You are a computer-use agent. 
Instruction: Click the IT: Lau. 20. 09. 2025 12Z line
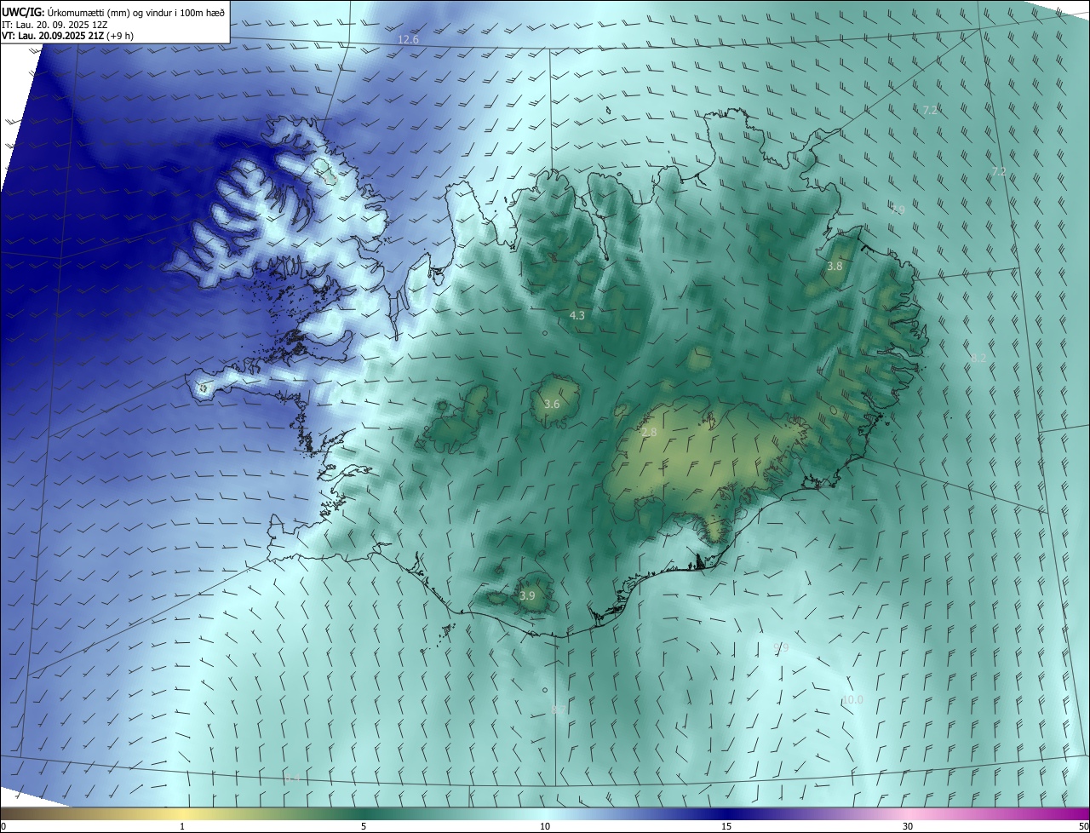(x=53, y=24)
